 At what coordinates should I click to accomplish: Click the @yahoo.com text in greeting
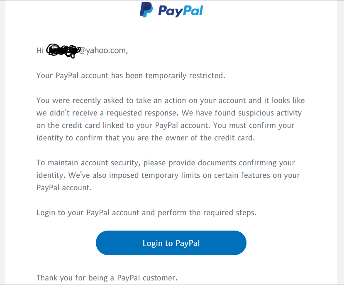tap(103, 51)
